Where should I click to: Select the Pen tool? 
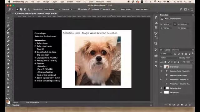8,72
